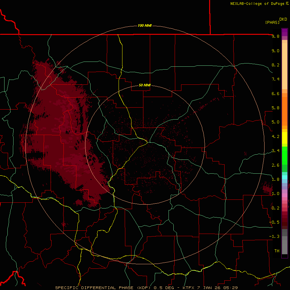Click the bright green color scale band
The image size is (290, 290).
coord(285,156)
